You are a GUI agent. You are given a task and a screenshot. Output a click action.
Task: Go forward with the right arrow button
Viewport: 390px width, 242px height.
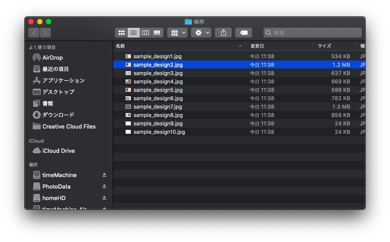click(45, 33)
